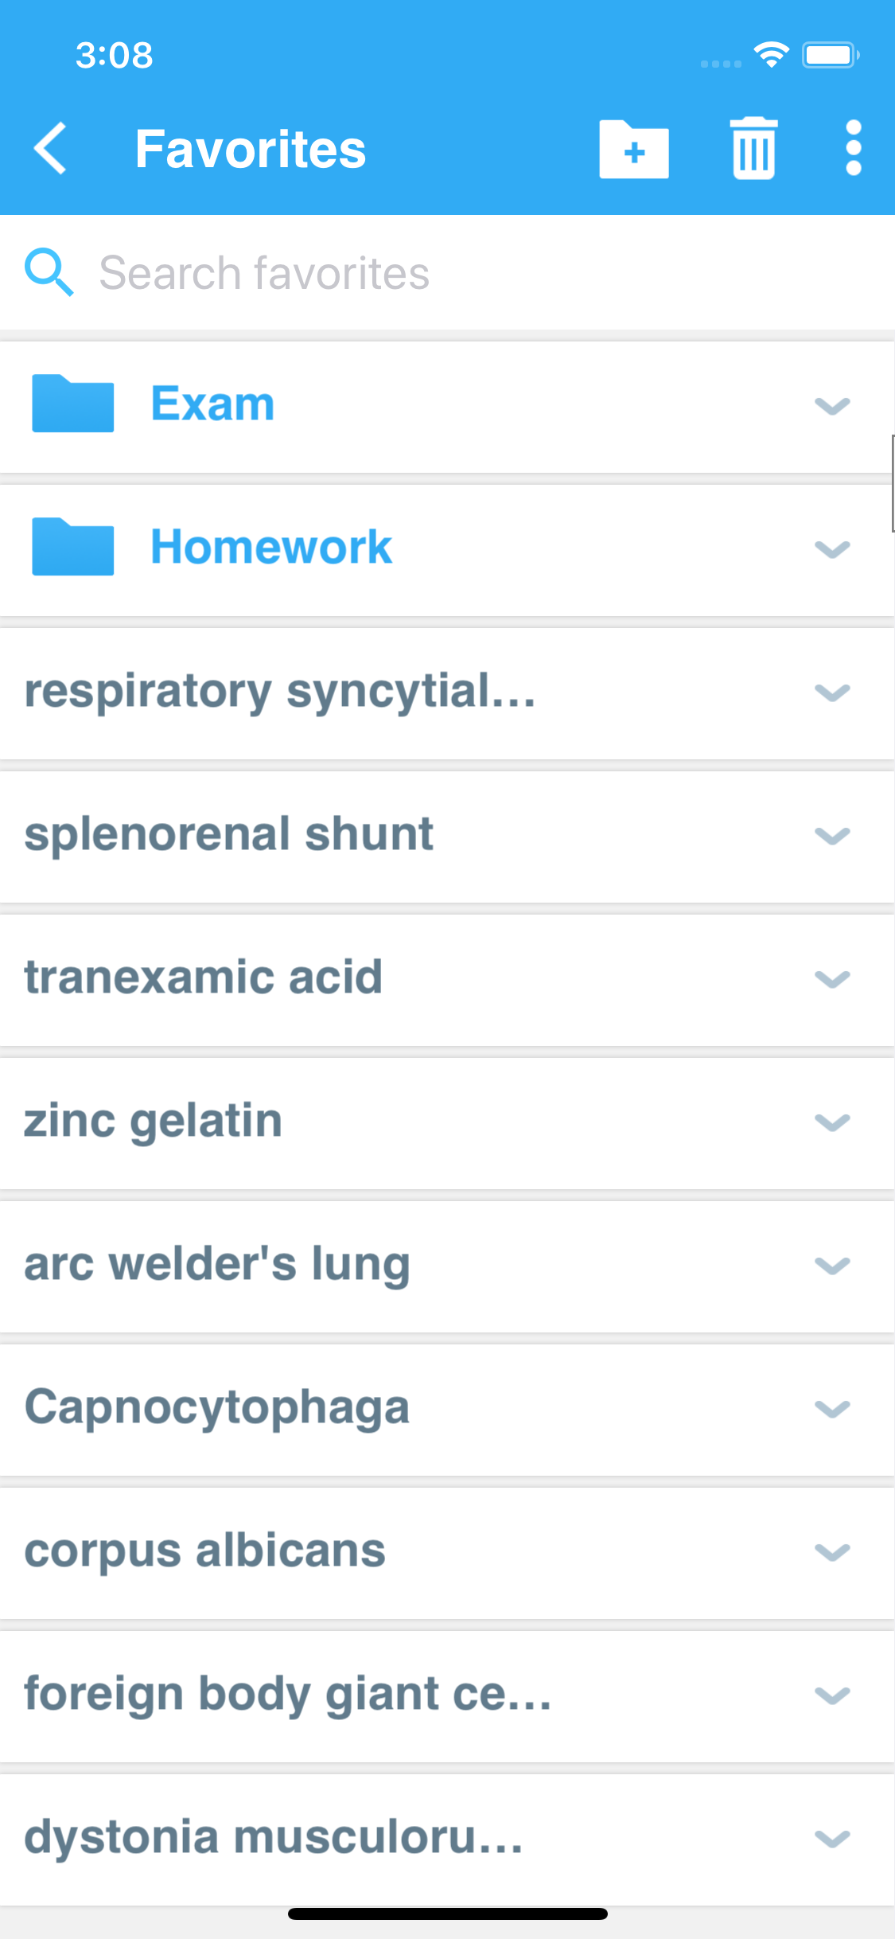Expand the splenorenal shunt entry chevron

coord(832,836)
